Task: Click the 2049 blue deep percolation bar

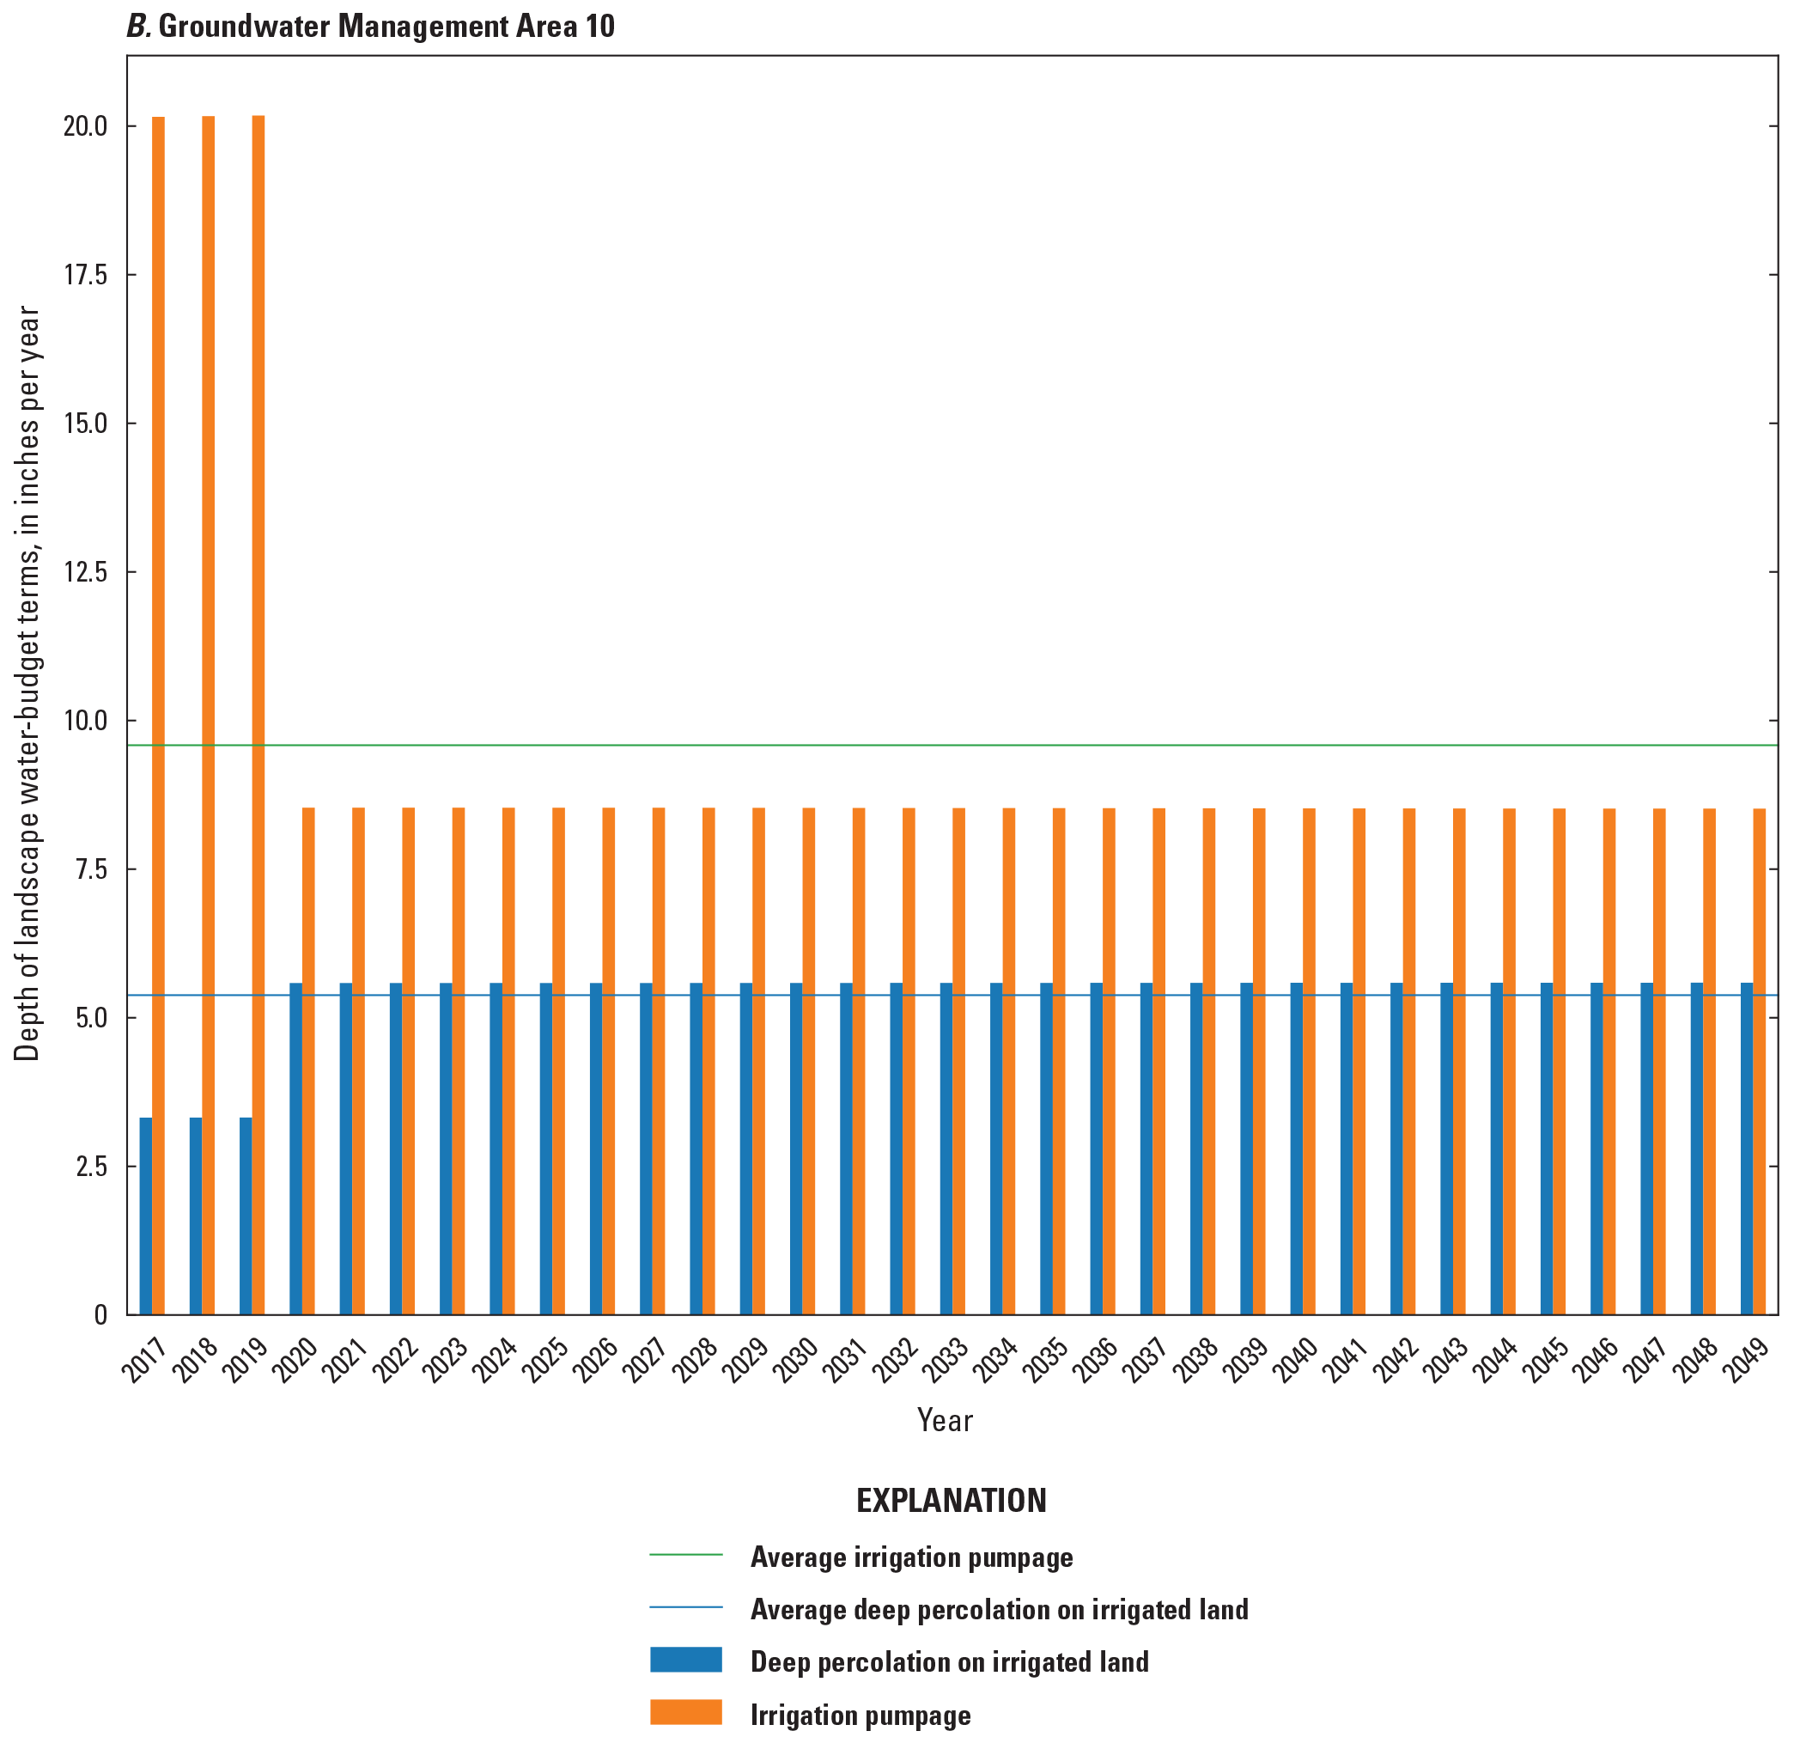Action: (x=1747, y=1149)
